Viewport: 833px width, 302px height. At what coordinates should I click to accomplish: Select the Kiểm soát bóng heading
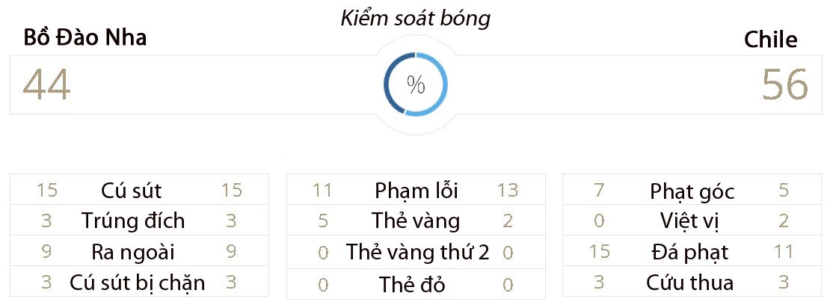tap(416, 18)
